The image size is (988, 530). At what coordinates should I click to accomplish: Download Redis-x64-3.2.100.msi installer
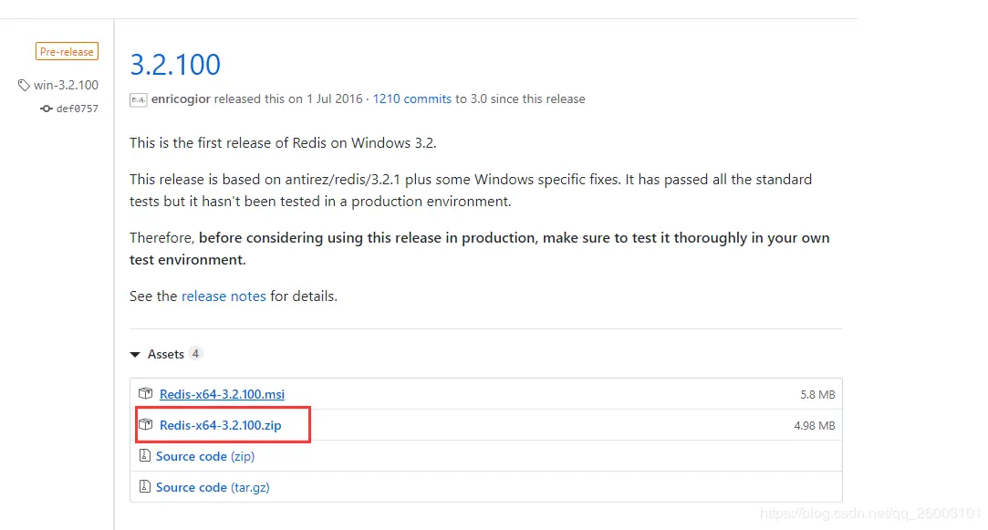click(222, 394)
